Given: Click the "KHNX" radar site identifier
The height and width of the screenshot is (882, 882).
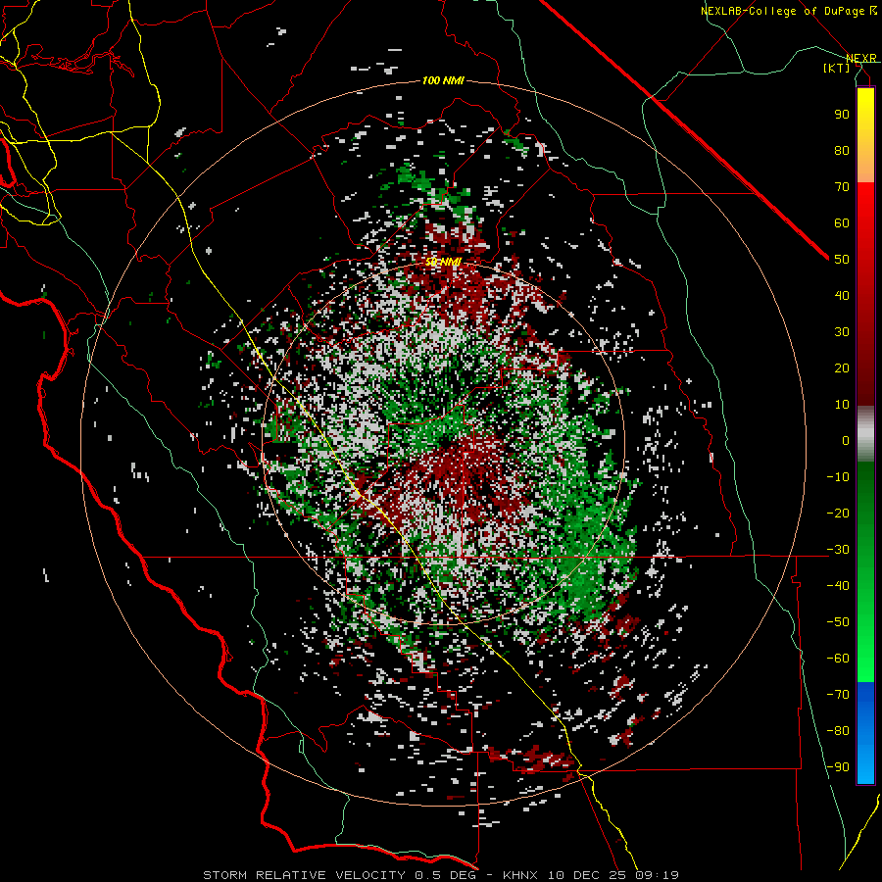Looking at the screenshot, I should [520, 875].
